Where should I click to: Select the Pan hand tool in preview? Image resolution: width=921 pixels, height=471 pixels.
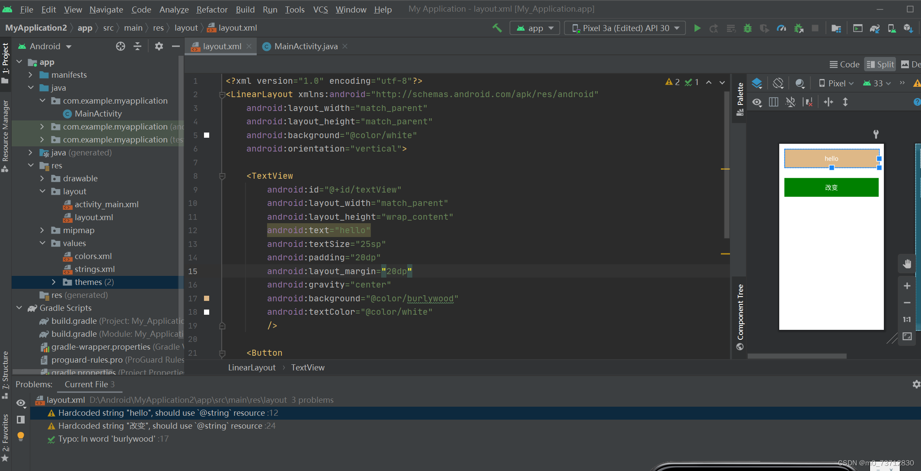point(907,264)
